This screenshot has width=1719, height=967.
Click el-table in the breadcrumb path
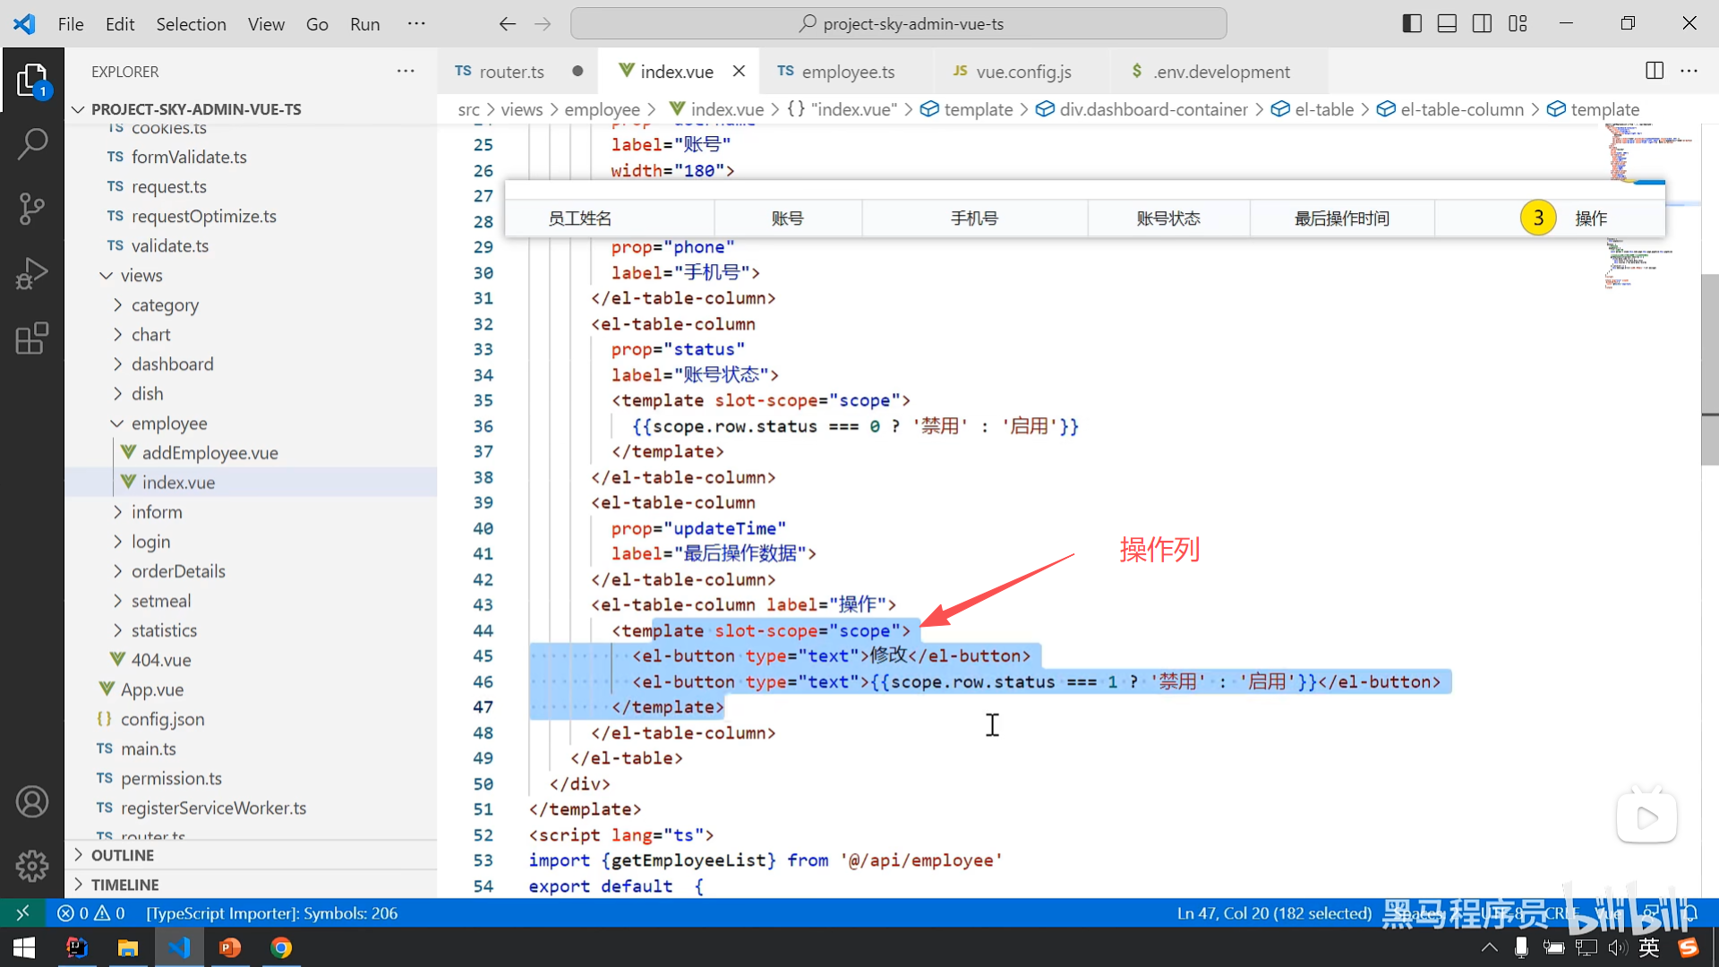click(x=1323, y=109)
